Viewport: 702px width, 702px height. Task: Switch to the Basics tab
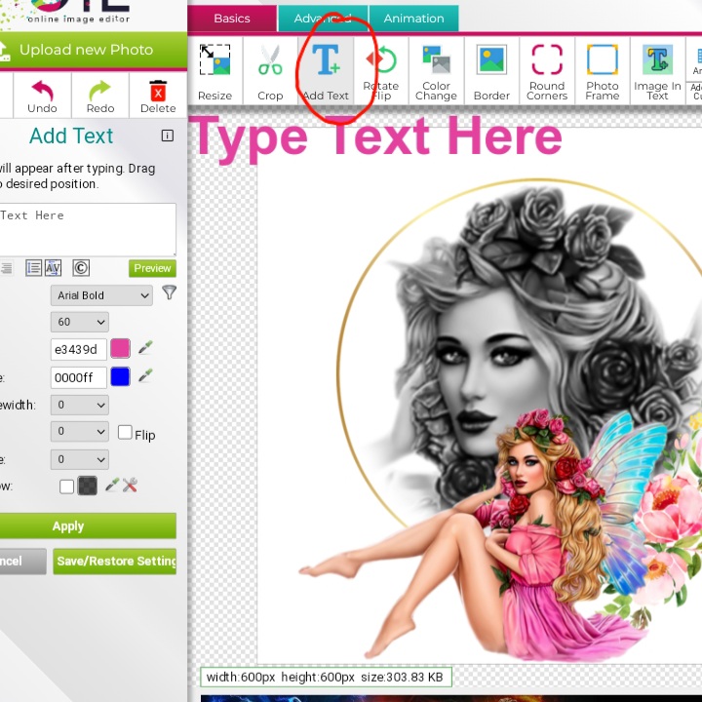click(x=232, y=19)
